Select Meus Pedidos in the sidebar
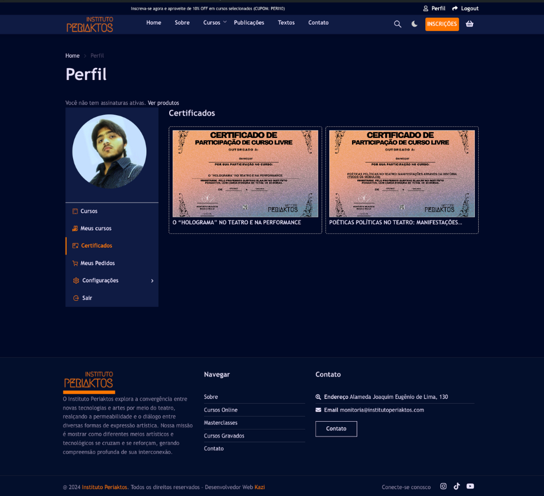Viewport: 544px width, 496px height. 98,263
